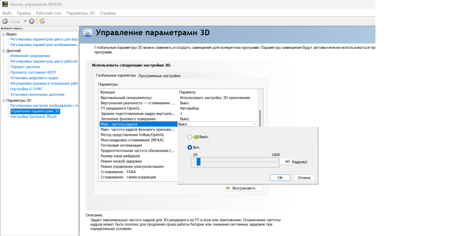Select the Сглаживание - FXAA row

coord(138,172)
